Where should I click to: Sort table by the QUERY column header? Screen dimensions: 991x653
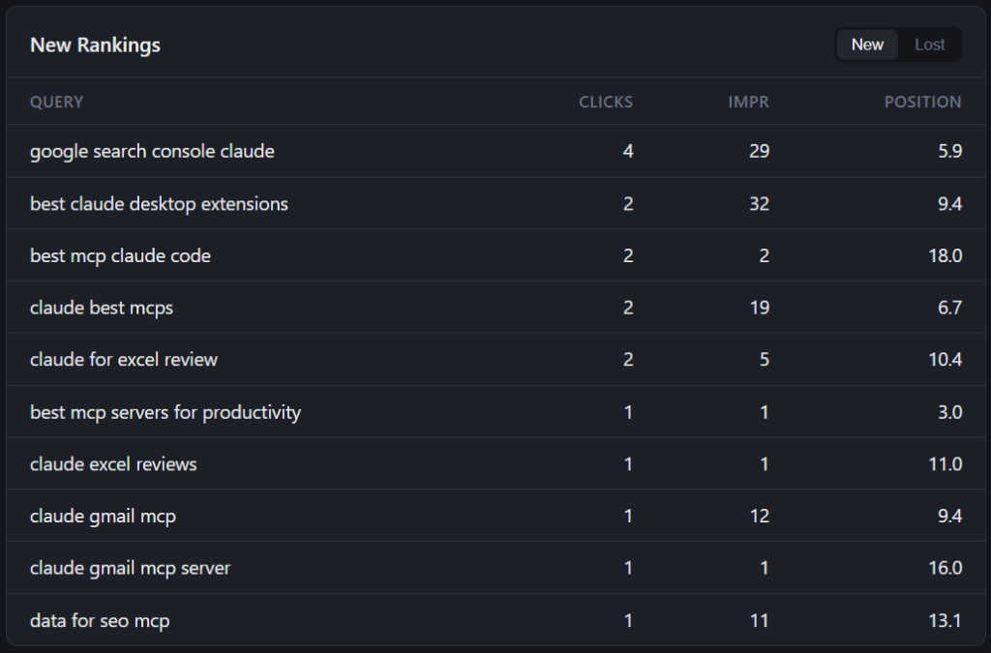pos(56,102)
